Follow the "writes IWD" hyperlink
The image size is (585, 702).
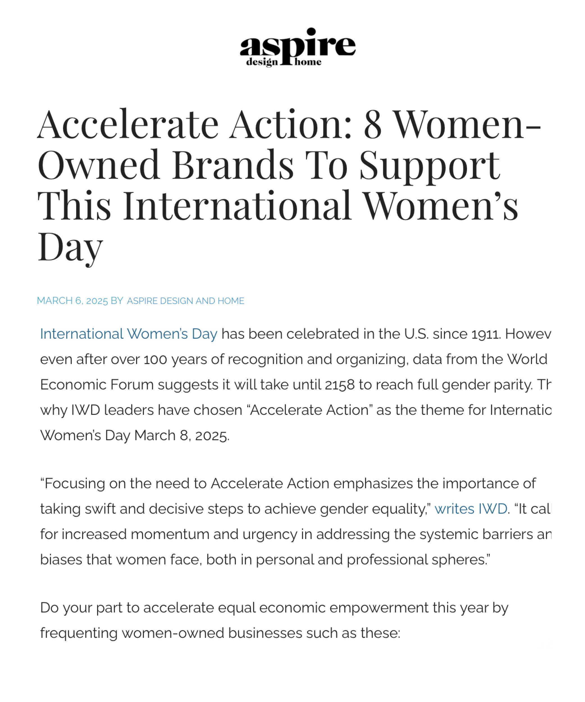click(471, 509)
